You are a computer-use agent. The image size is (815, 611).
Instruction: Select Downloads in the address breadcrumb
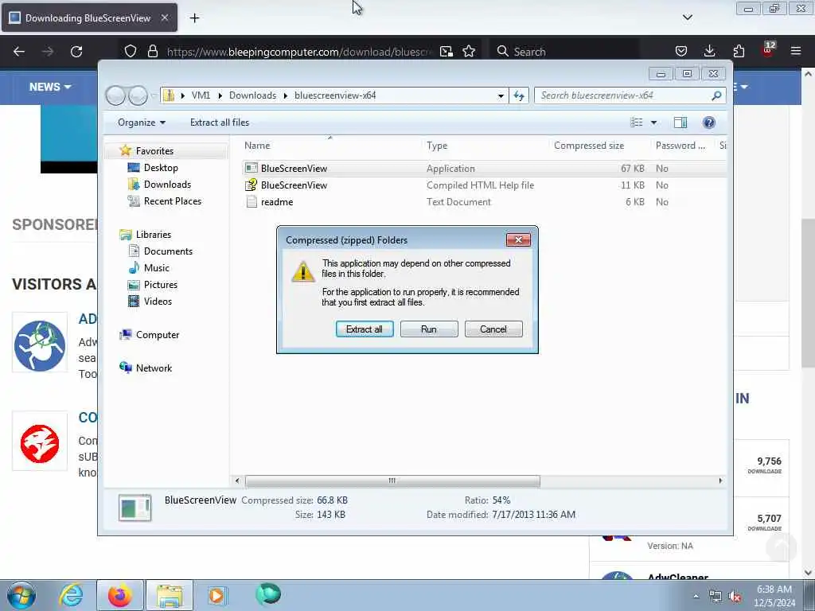(252, 95)
